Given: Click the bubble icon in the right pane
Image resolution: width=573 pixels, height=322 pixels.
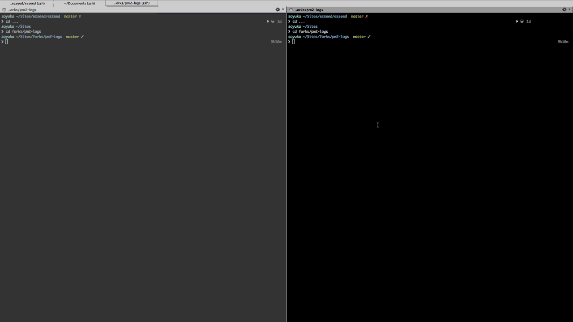Looking at the screenshot, I should [522, 21].
